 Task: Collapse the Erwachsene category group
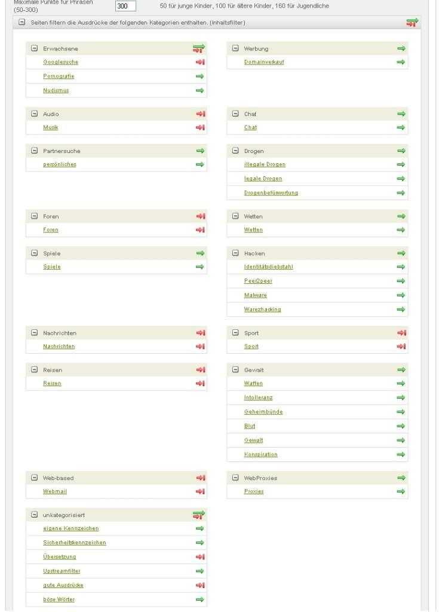[34, 48]
